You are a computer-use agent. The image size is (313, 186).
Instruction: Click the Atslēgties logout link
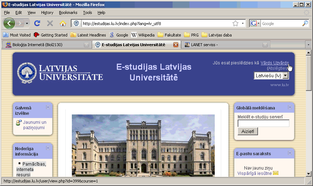[x=278, y=68]
